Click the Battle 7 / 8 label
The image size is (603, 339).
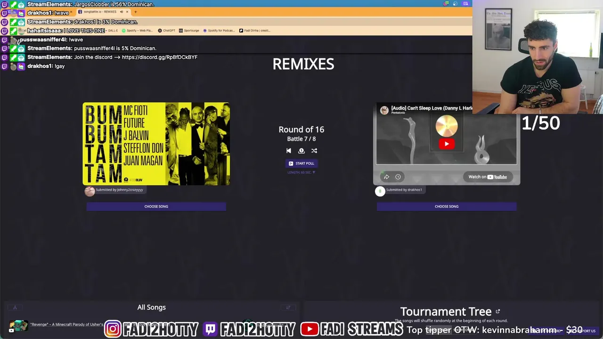301,139
